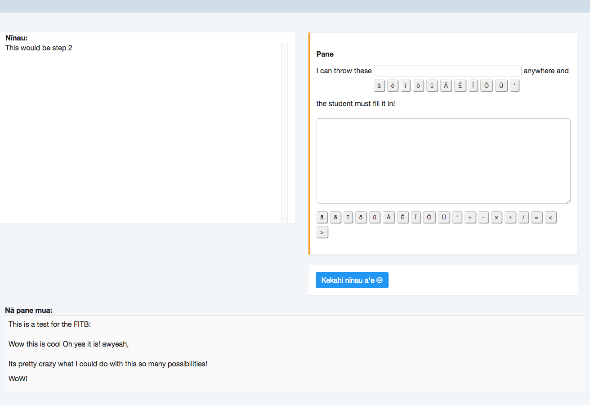Click uppercase Ē key below the large textarea
The width and height of the screenshot is (590, 405).
402,218
